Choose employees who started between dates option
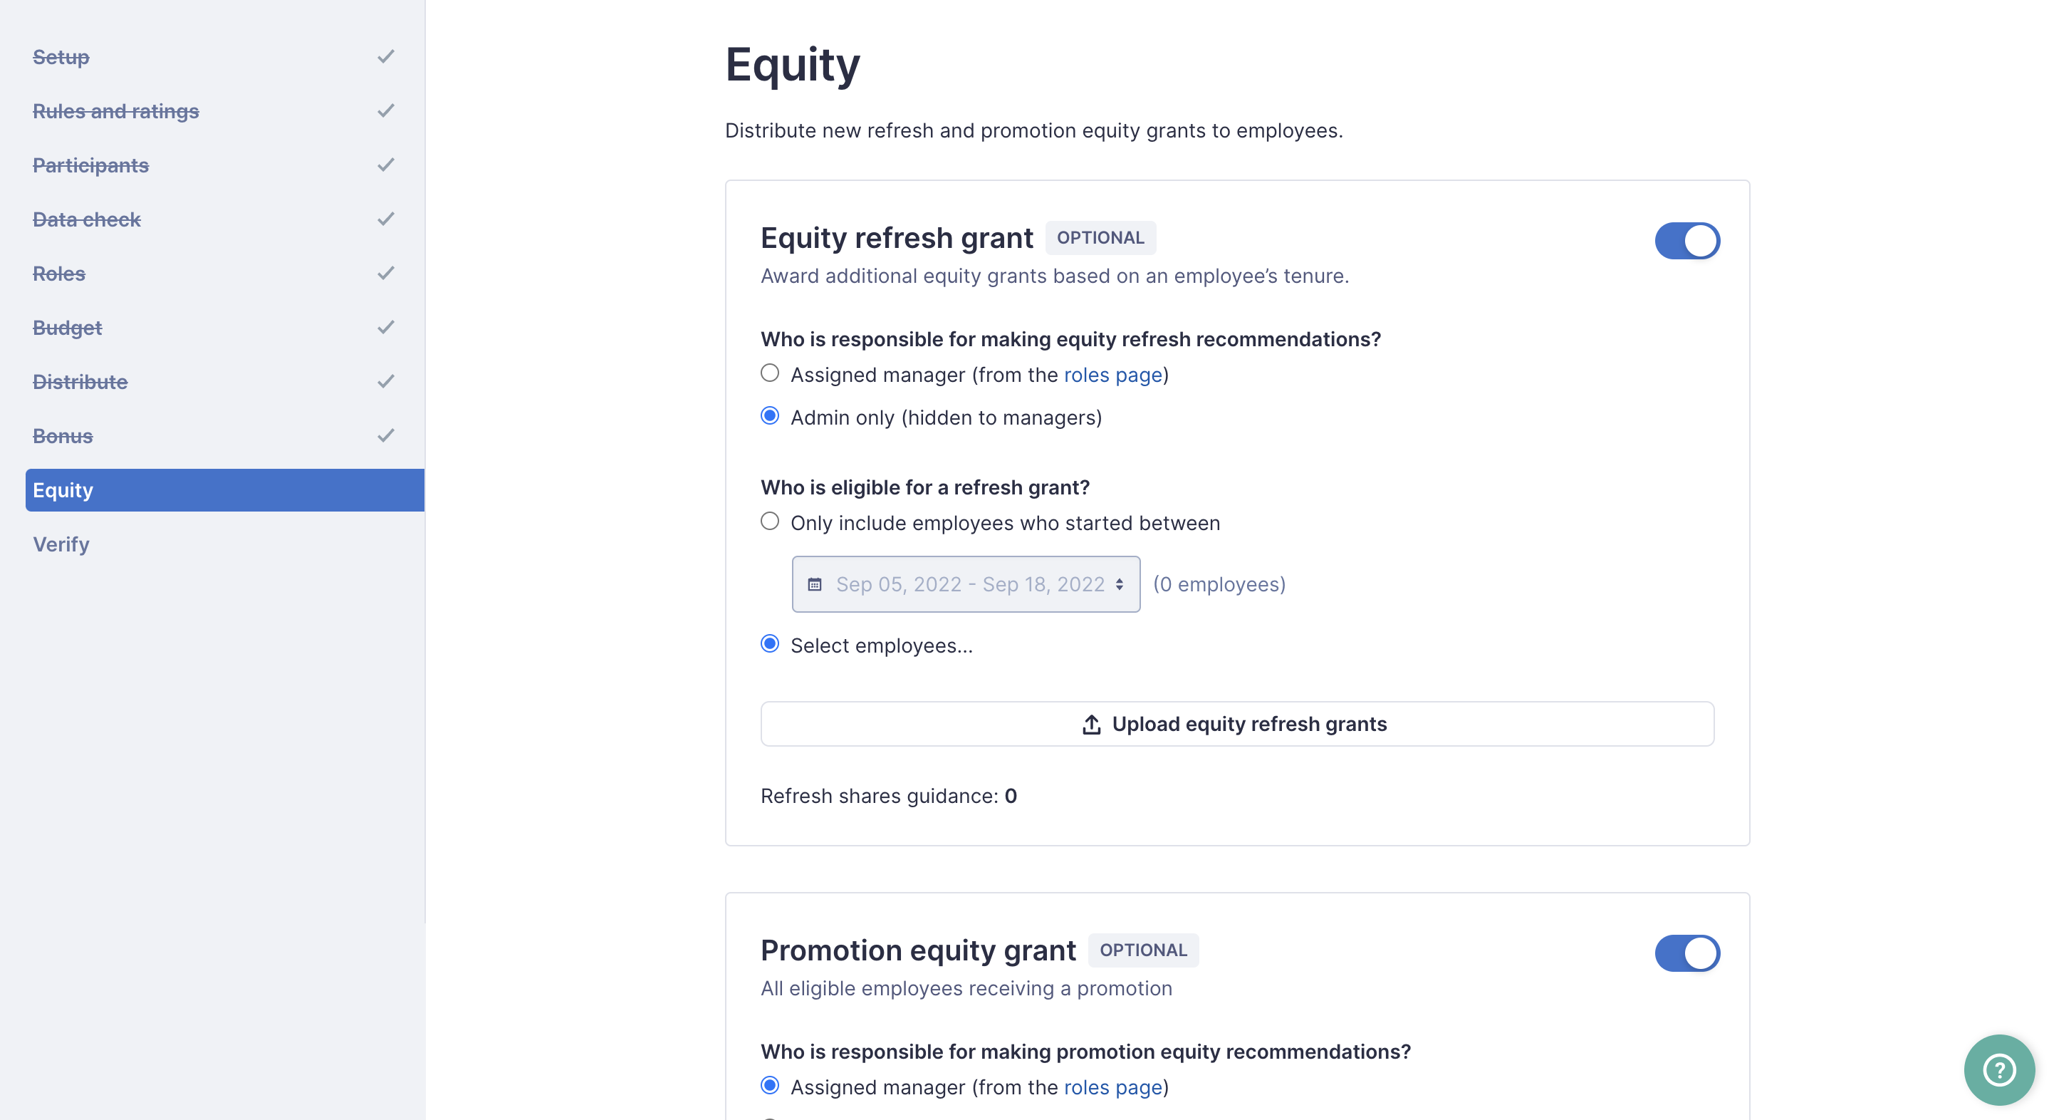 coord(769,521)
